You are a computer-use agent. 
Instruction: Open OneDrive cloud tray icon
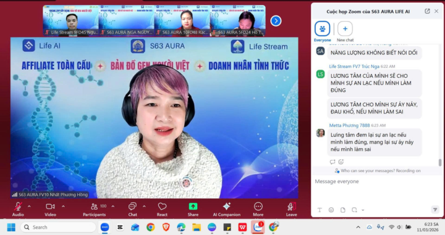pyautogui.click(x=370, y=227)
